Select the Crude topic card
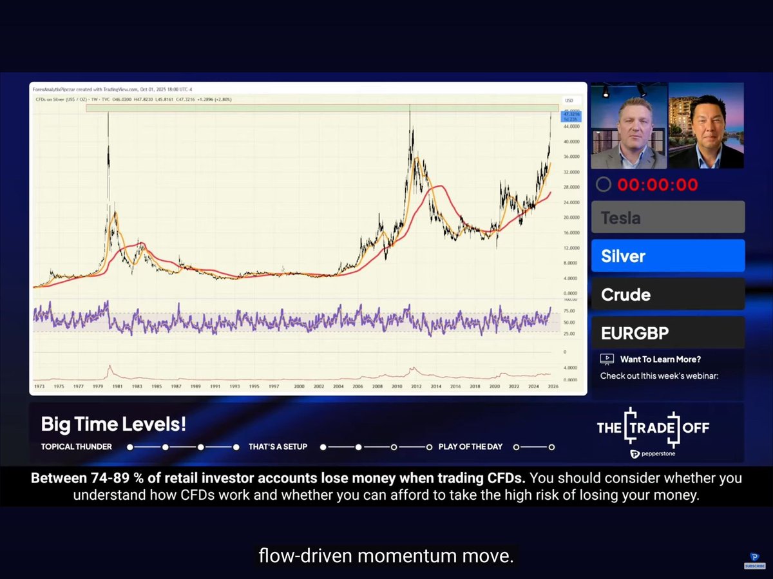 (668, 294)
